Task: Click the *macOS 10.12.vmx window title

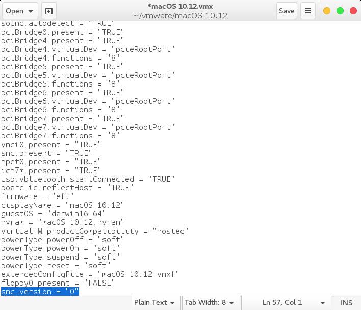Action: point(180,6)
